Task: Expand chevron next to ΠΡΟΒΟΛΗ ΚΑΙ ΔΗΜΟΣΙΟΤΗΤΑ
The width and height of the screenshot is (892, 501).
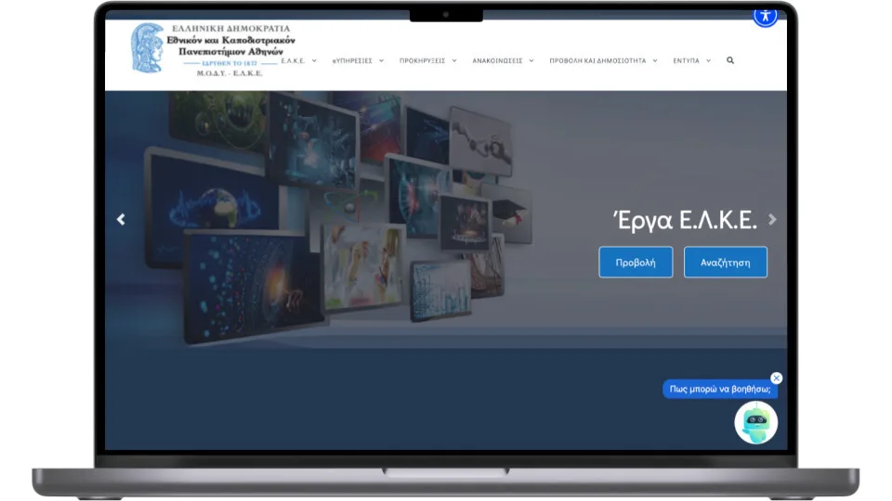Action: coord(655,61)
